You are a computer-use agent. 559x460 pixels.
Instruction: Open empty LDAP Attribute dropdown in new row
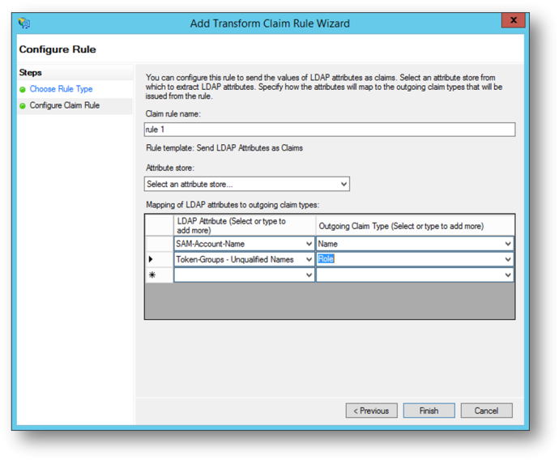[x=309, y=275]
